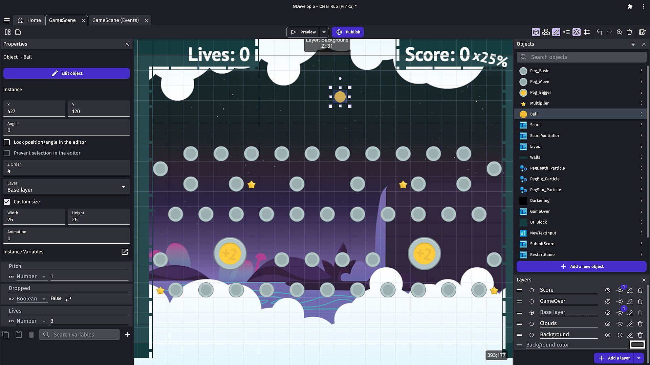Uncheck the Custom size checkbox
This screenshot has width=650, height=365.
7,202
